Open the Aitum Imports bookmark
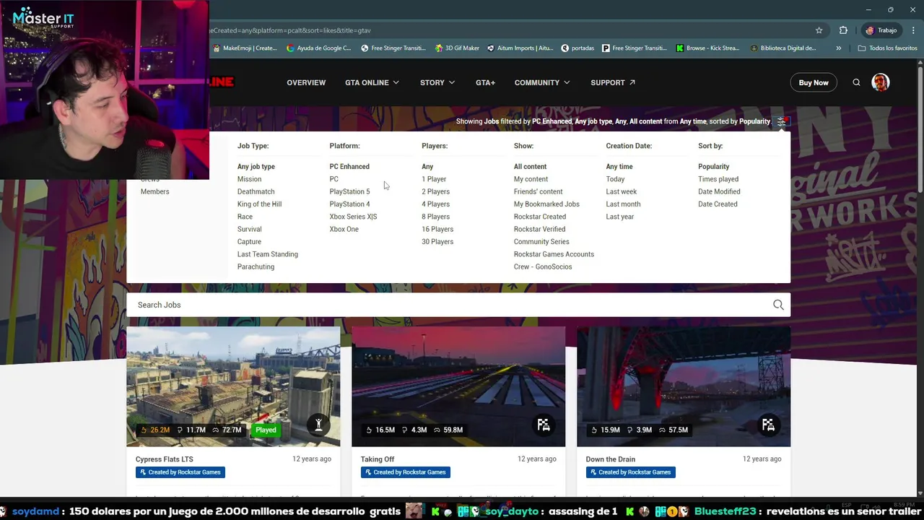Screen dimensions: 924x520 click(520, 48)
